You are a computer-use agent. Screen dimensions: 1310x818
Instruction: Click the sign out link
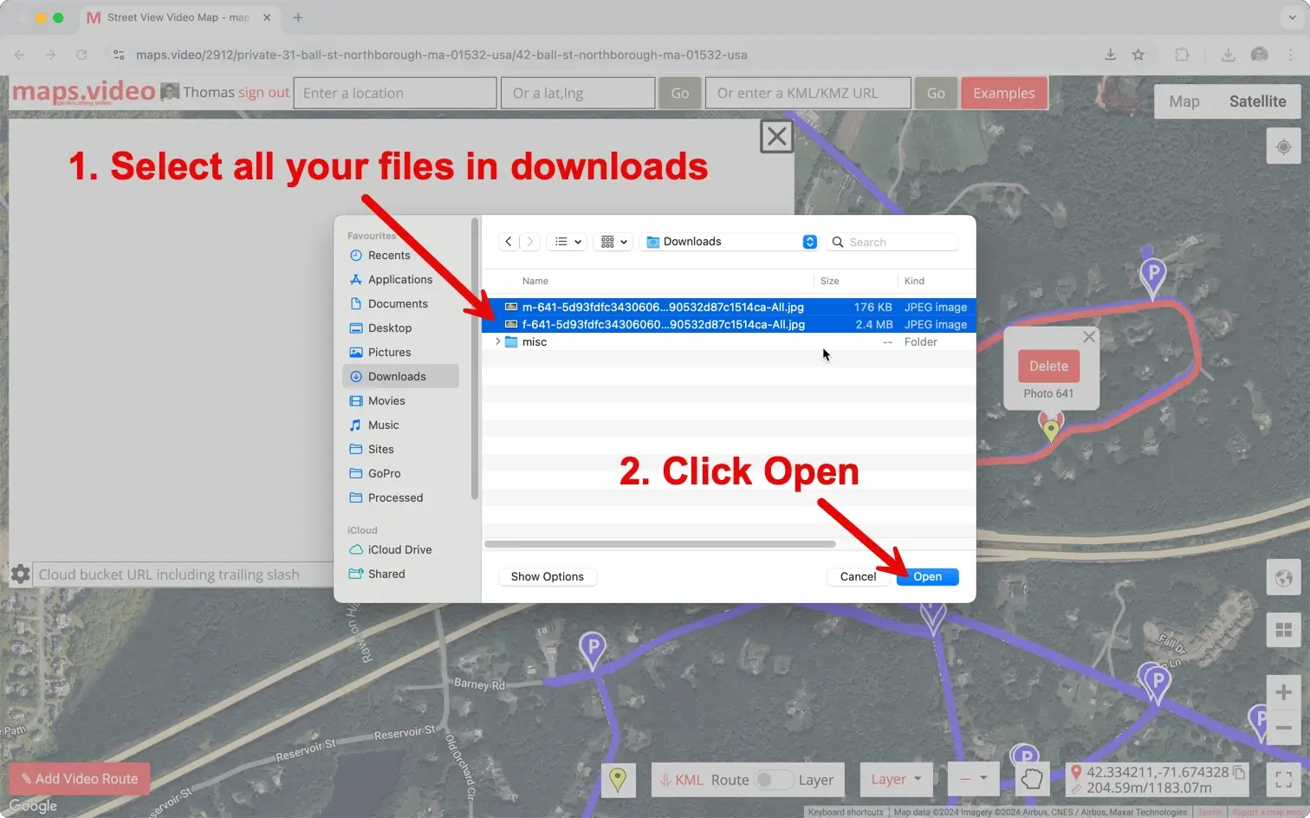263,93
